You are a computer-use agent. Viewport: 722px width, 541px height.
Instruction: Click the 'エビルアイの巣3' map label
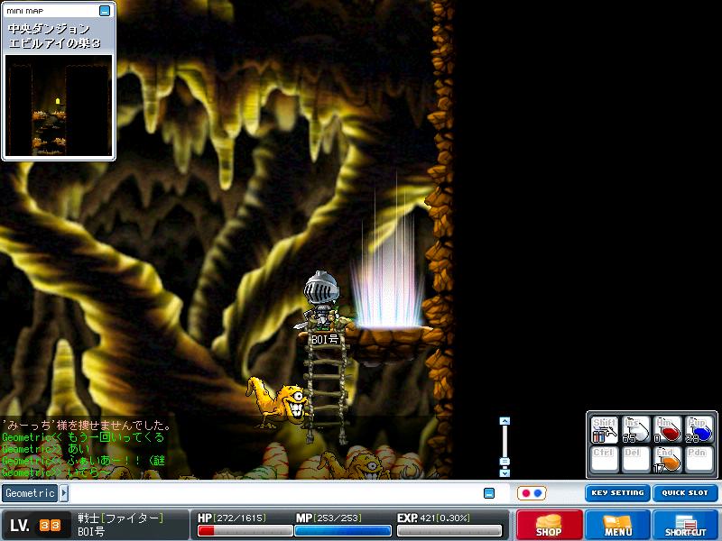[54, 43]
